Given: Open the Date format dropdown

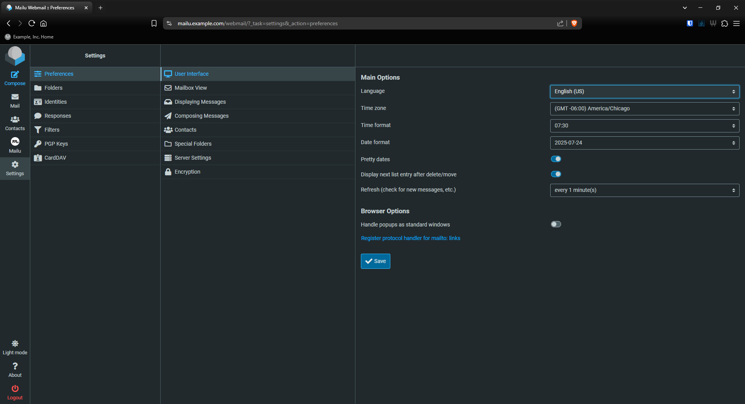Looking at the screenshot, I should pyautogui.click(x=644, y=143).
